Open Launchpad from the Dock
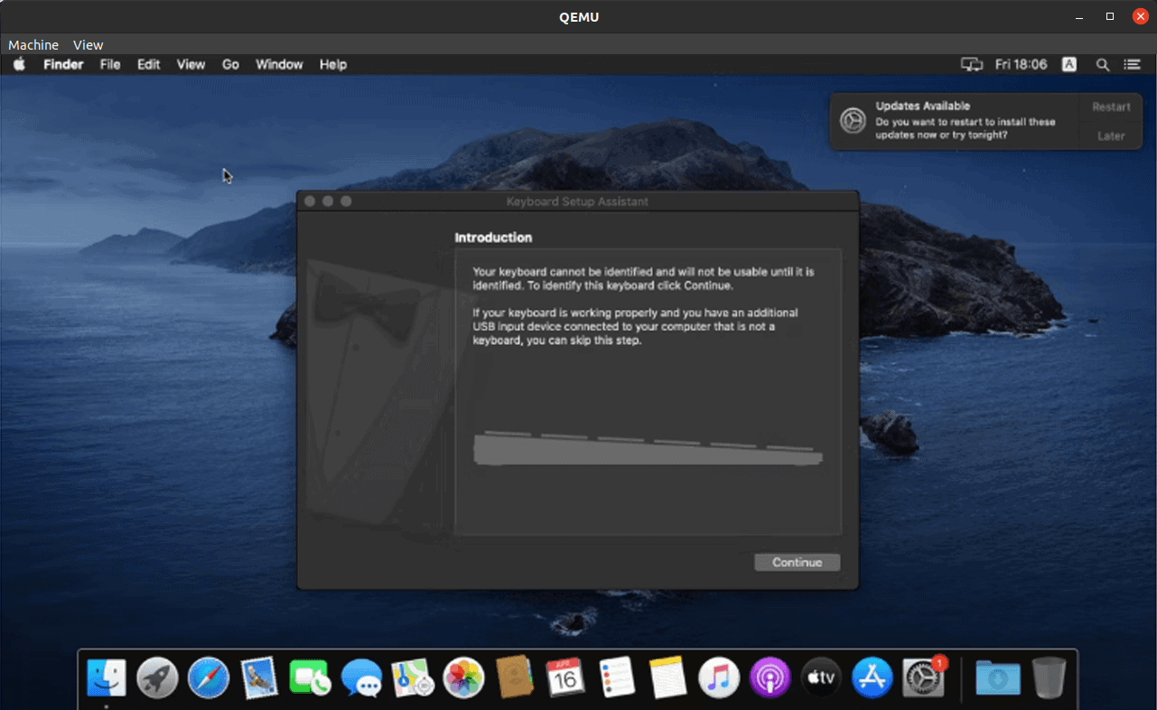The height and width of the screenshot is (710, 1157). click(157, 677)
